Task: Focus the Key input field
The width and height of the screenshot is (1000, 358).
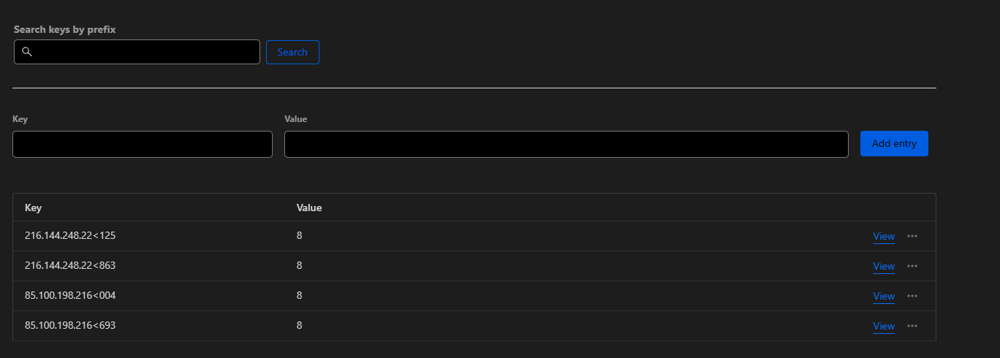Action: pyautogui.click(x=143, y=144)
